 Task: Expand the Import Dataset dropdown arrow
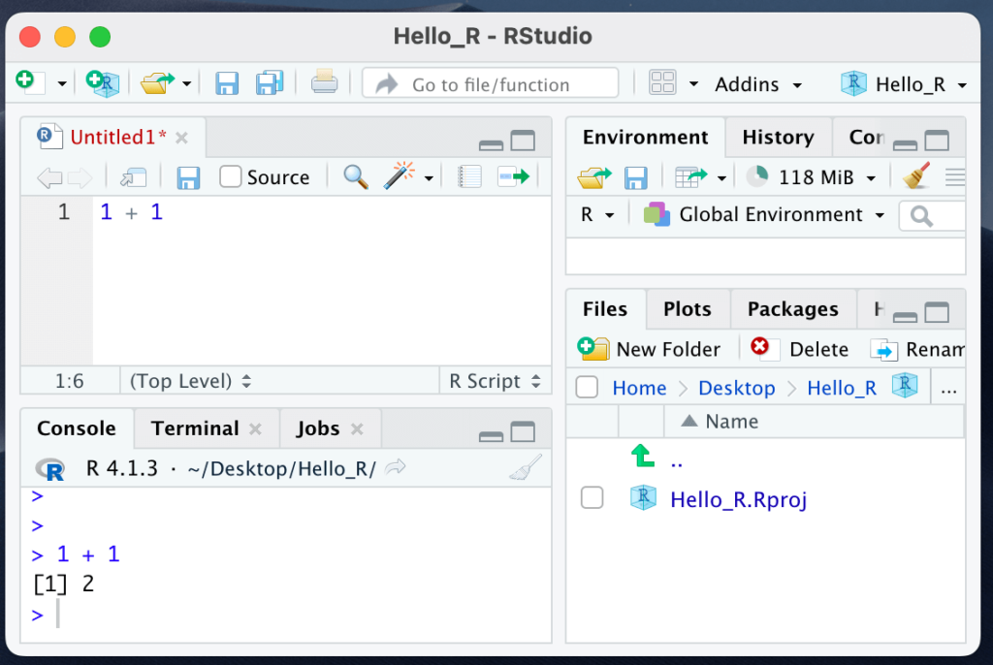[721, 178]
